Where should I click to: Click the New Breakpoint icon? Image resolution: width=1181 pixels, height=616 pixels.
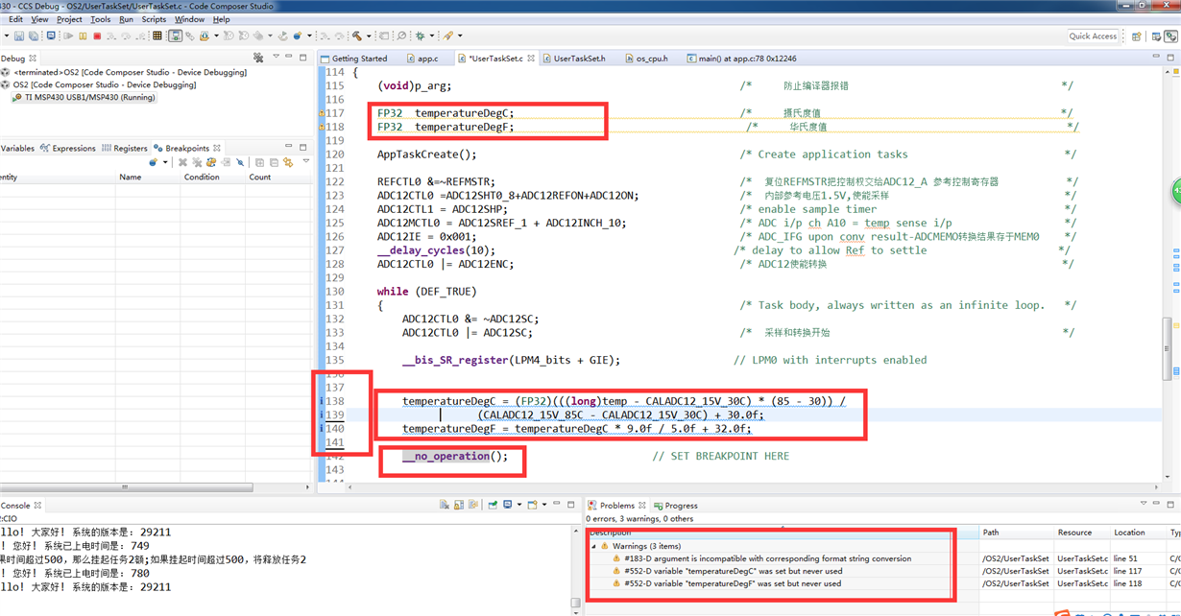point(153,162)
